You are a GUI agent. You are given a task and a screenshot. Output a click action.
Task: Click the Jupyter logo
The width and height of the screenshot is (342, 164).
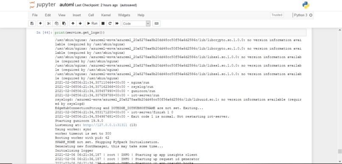pos(42,5)
